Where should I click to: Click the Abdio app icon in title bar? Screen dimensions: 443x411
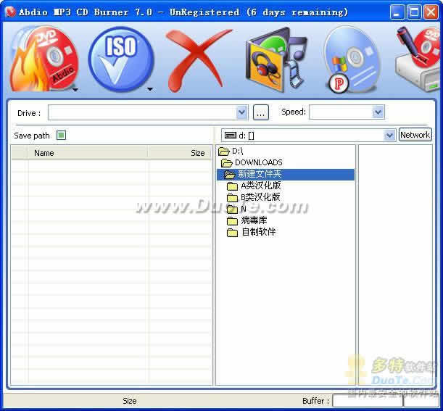10,12
